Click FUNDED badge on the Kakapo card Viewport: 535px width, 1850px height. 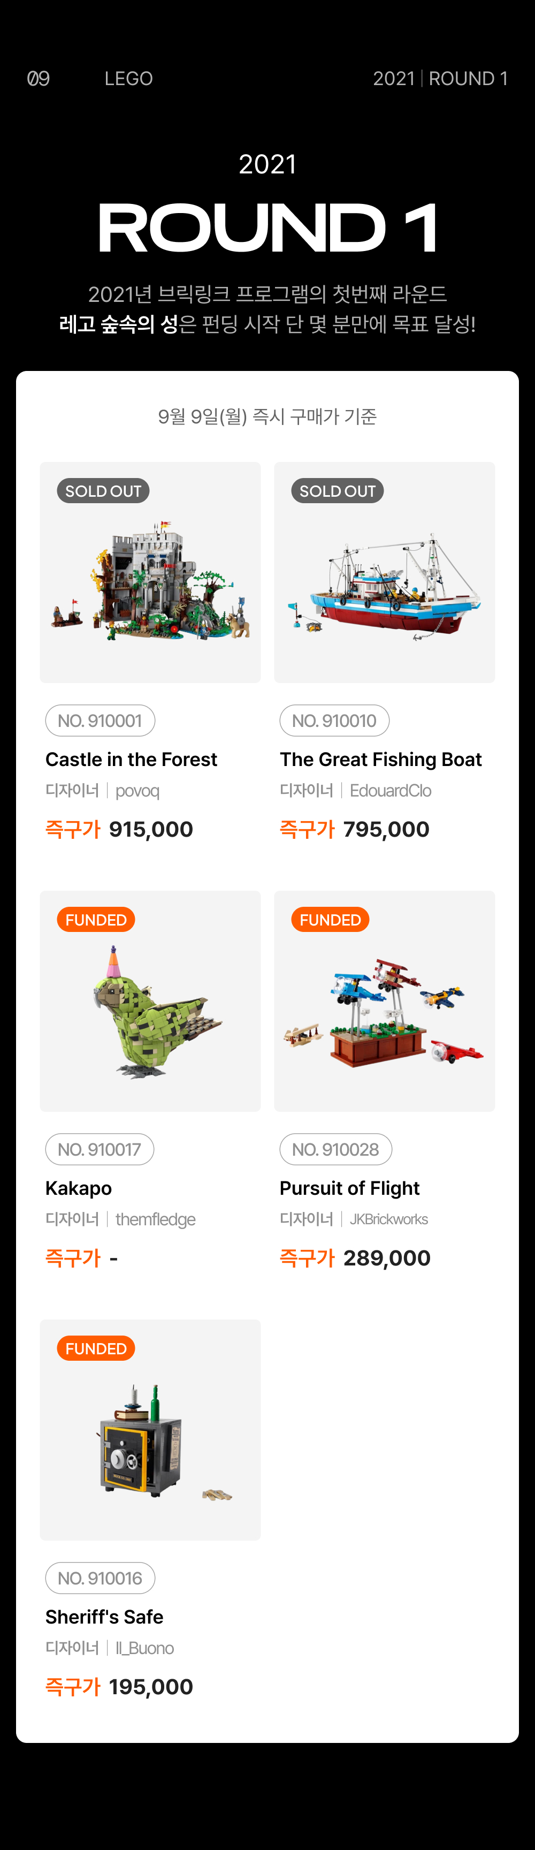tap(96, 920)
